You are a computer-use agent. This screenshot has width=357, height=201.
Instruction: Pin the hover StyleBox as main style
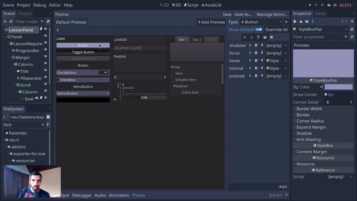point(262,61)
